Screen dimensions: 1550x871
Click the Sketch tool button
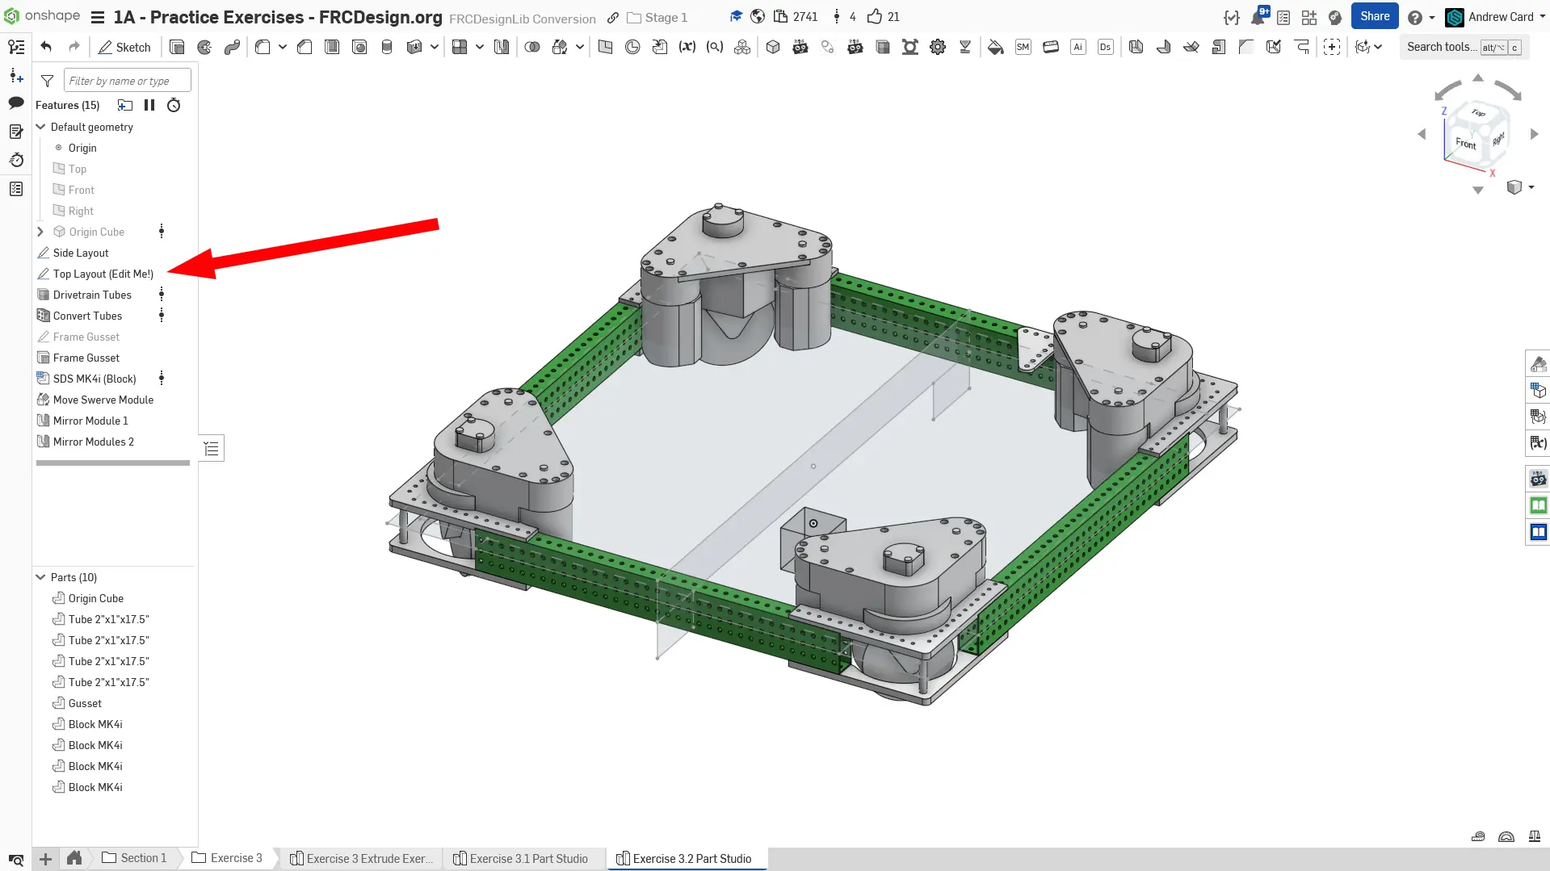(x=124, y=47)
